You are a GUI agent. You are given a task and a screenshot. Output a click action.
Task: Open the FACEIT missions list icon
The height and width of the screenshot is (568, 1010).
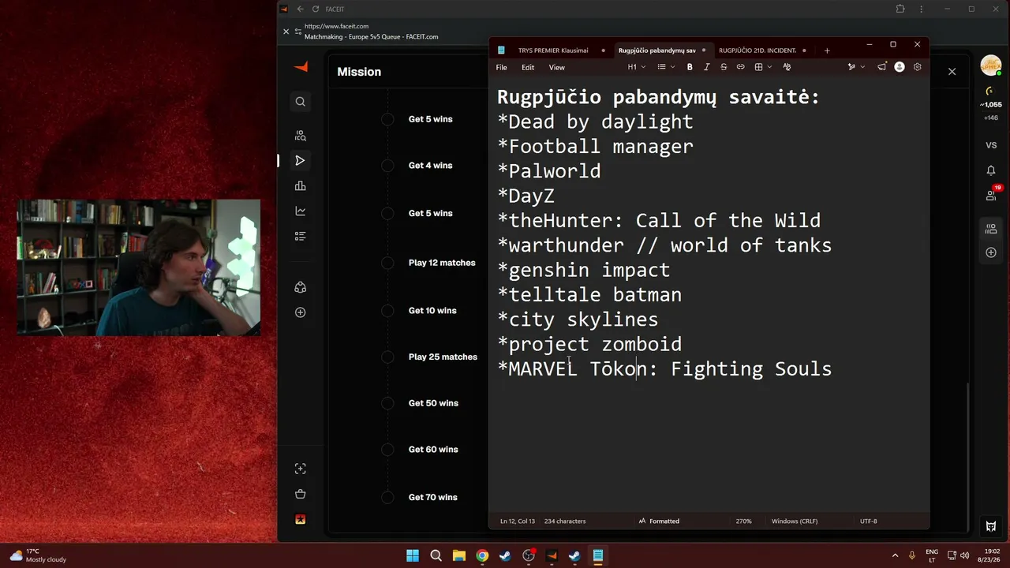300,236
